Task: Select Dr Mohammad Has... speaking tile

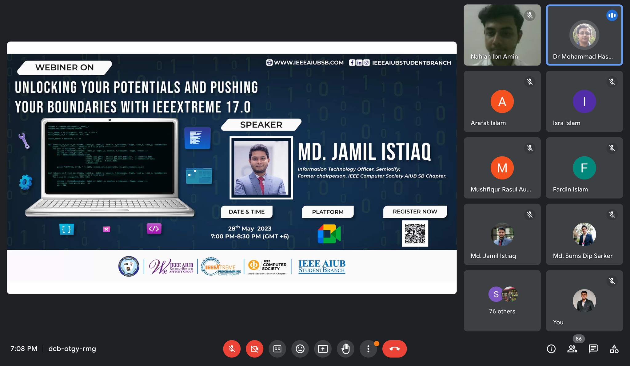Action: click(584, 35)
